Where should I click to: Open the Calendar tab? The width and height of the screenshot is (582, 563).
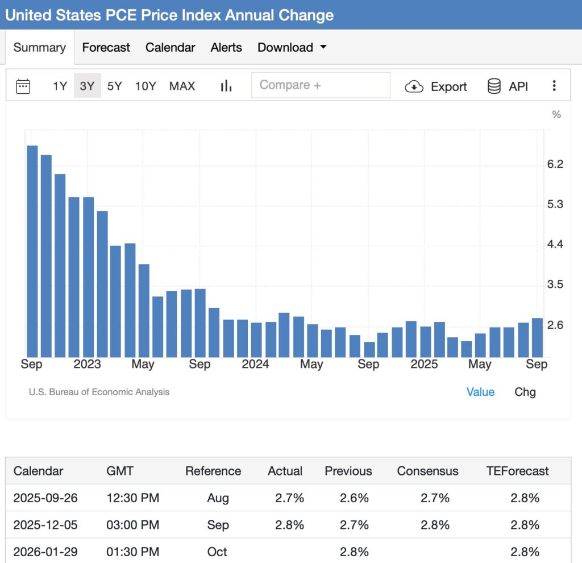(x=170, y=47)
